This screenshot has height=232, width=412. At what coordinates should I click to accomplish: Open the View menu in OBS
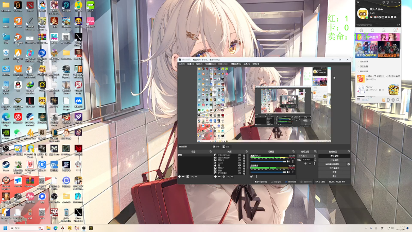point(199,64)
